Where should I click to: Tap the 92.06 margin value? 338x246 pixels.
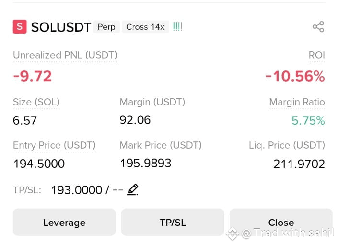135,120
